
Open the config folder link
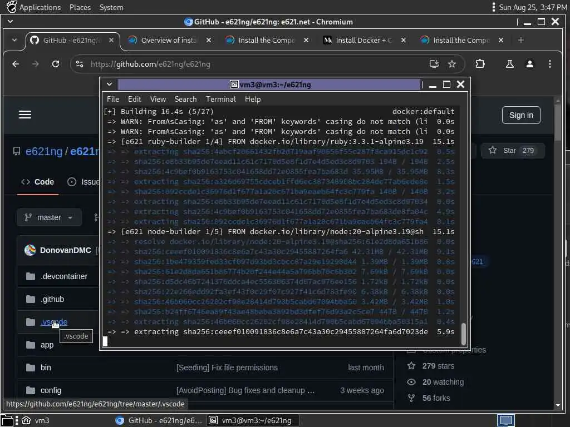point(51,390)
